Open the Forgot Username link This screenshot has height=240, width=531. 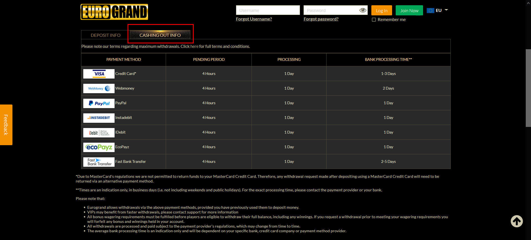[x=254, y=19]
